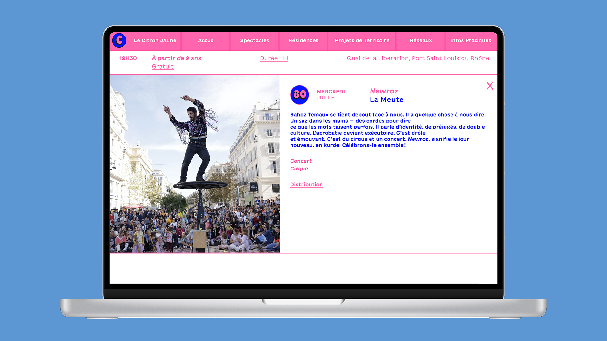This screenshot has width=607, height=341.
Task: Navigate to the Réseaux section
Action: tap(420, 40)
